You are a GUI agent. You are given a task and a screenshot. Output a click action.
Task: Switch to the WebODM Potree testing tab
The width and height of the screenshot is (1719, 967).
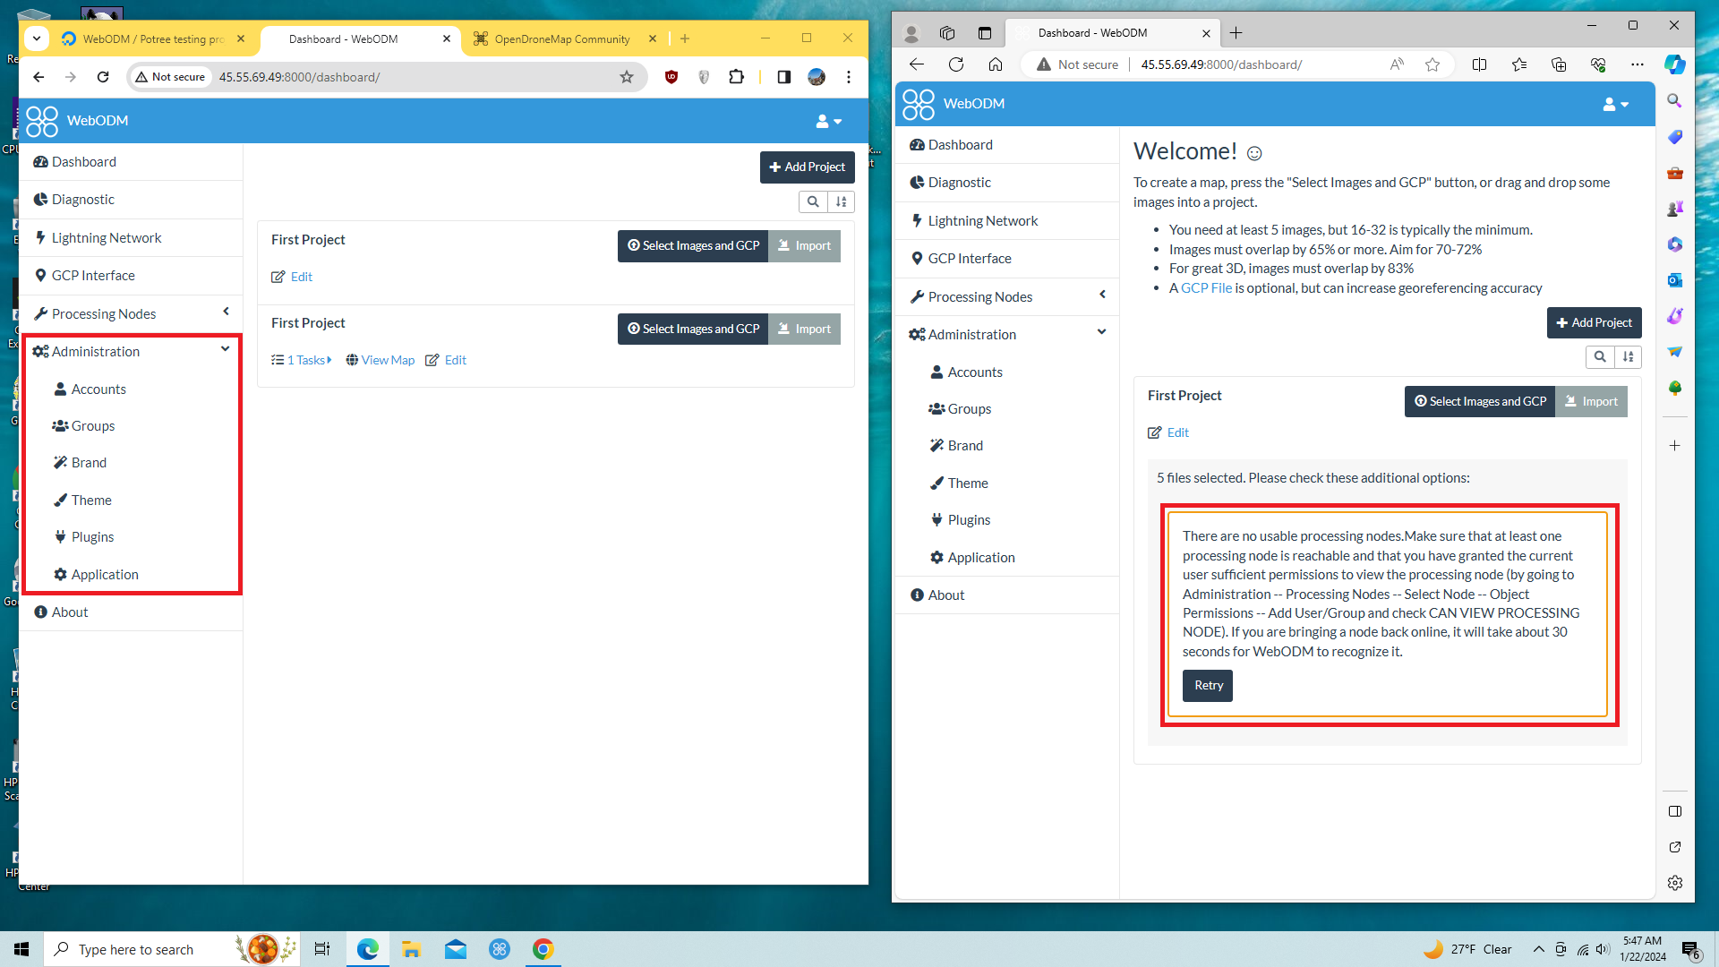148,39
